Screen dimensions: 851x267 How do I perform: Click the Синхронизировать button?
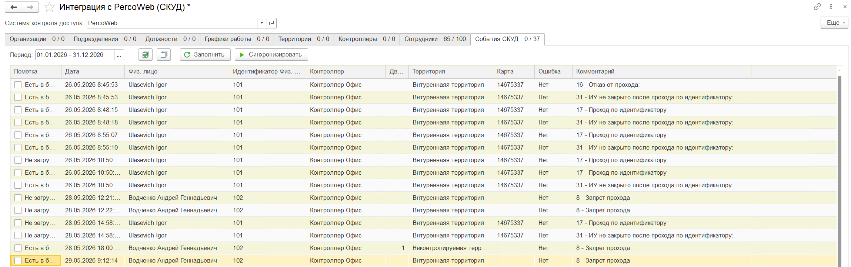tap(271, 55)
